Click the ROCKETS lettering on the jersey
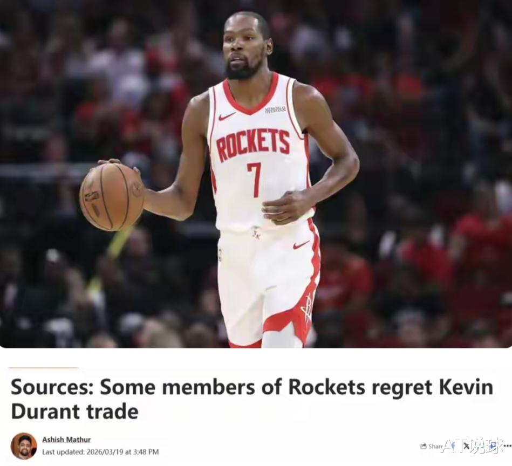Screen dimensions: 512x466 (253, 145)
